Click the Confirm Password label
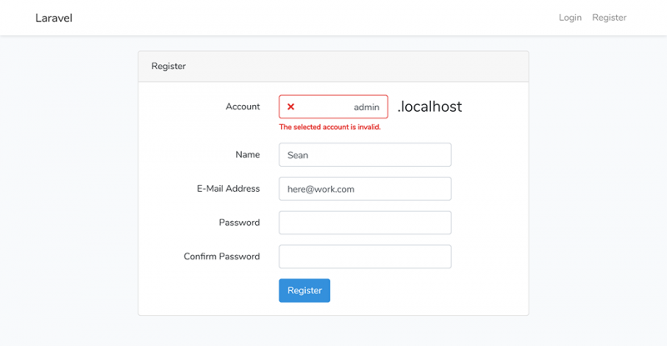Viewport: 667px width, 346px height. pyautogui.click(x=222, y=257)
